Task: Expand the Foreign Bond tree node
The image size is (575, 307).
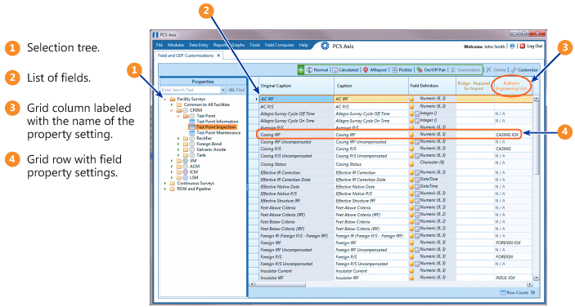Action: (178, 144)
